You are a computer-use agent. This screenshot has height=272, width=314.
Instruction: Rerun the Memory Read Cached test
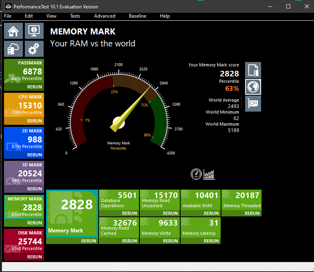click(119, 241)
